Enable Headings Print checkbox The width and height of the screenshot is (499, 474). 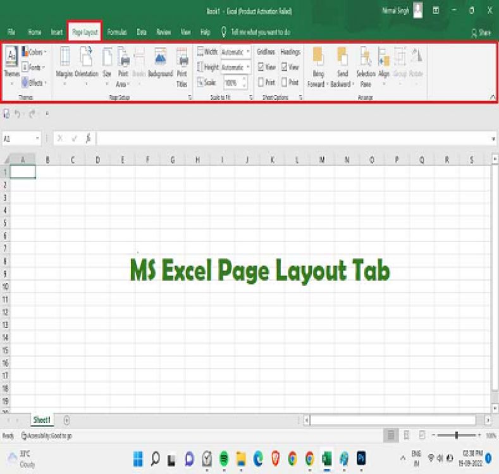[284, 82]
